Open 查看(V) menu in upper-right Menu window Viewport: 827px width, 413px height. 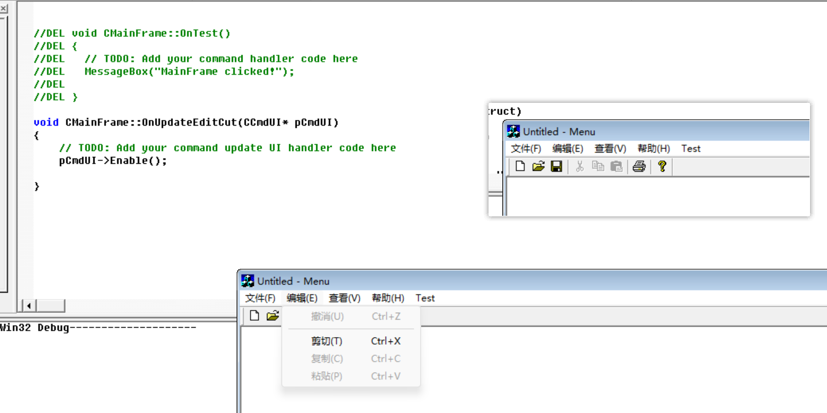point(610,148)
